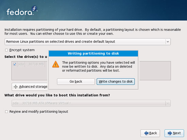
Task: Click the blue Back arrow icon
Action: 146,133
